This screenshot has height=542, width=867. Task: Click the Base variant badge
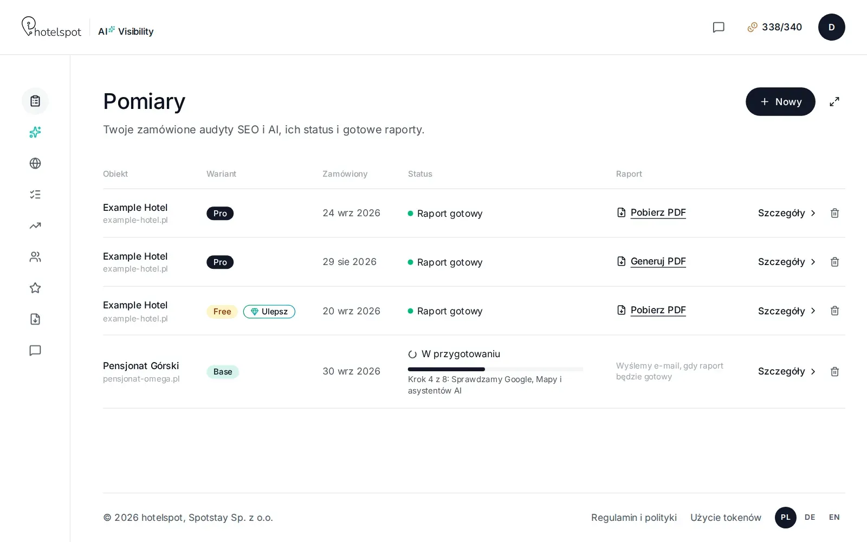pos(223,372)
